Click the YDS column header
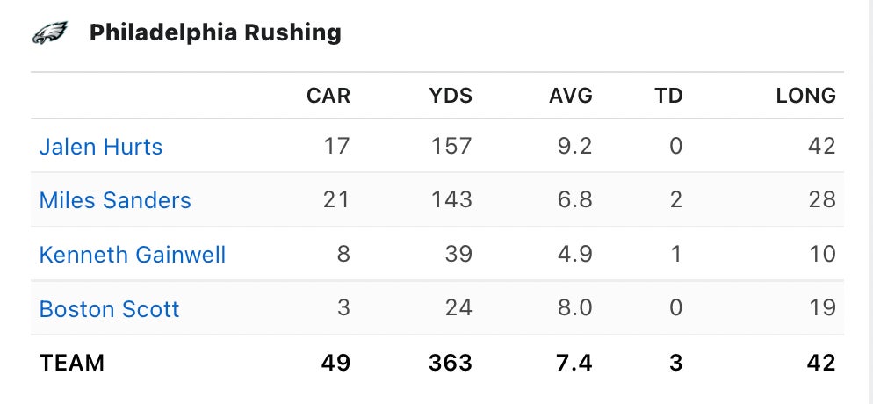Viewport: 873px width, 404px height. click(451, 96)
